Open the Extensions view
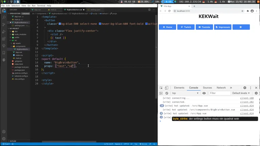260x146 pixels. pyautogui.click(x=4, y=39)
